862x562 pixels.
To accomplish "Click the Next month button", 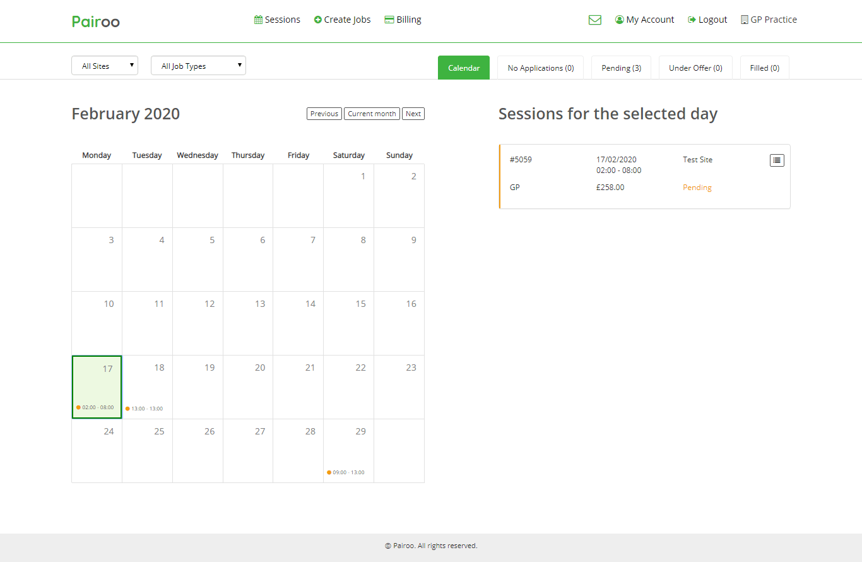I will coord(413,114).
